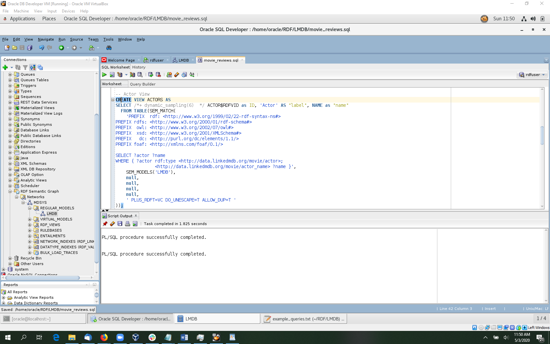Open the Tools menu
Image resolution: width=550 pixels, height=344 pixels.
108,39
